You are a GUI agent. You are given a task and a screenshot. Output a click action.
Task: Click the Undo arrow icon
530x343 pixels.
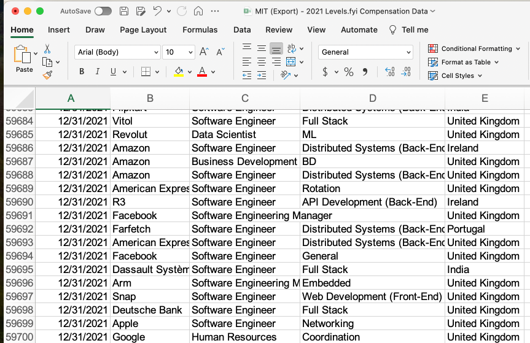pyautogui.click(x=157, y=11)
